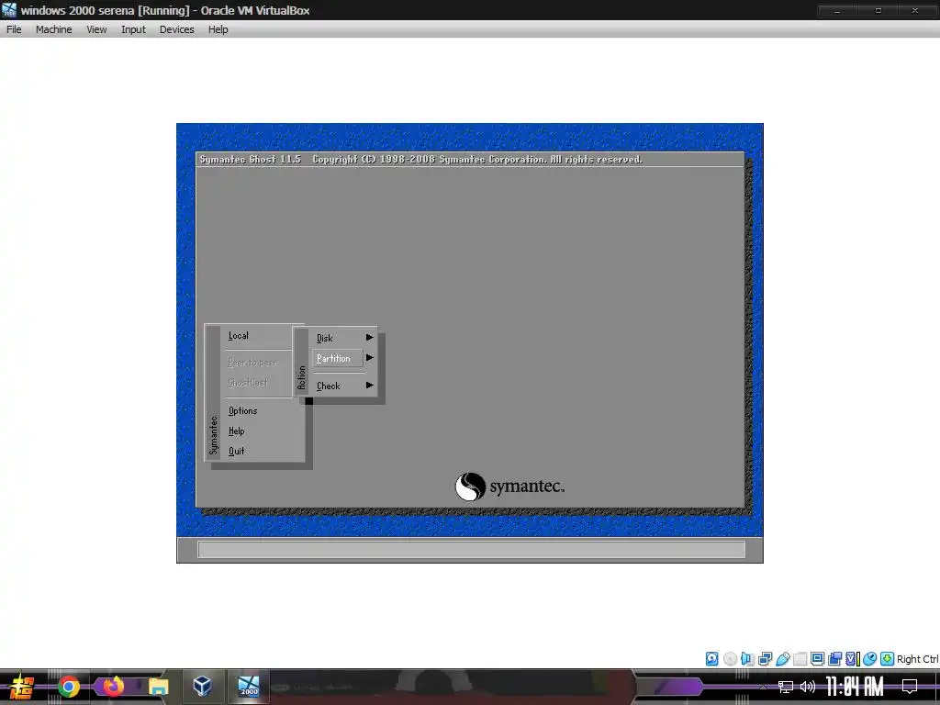Open Options in the Ghost menu
The image size is (940, 705).
click(x=242, y=410)
